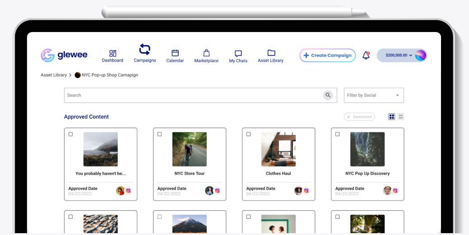Click the notification bell icon
The image size is (469, 235).
(x=366, y=55)
